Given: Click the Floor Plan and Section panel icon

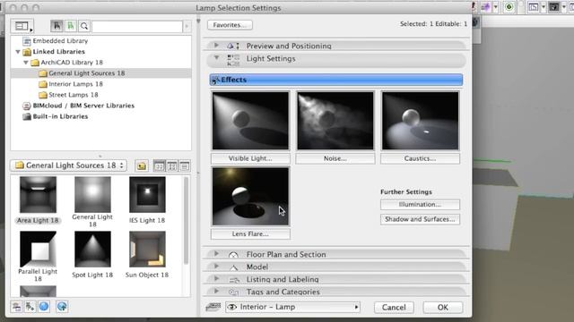Looking at the screenshot, I should pyautogui.click(x=233, y=254).
